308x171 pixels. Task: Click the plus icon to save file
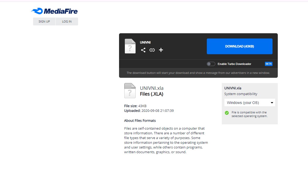tap(161, 50)
